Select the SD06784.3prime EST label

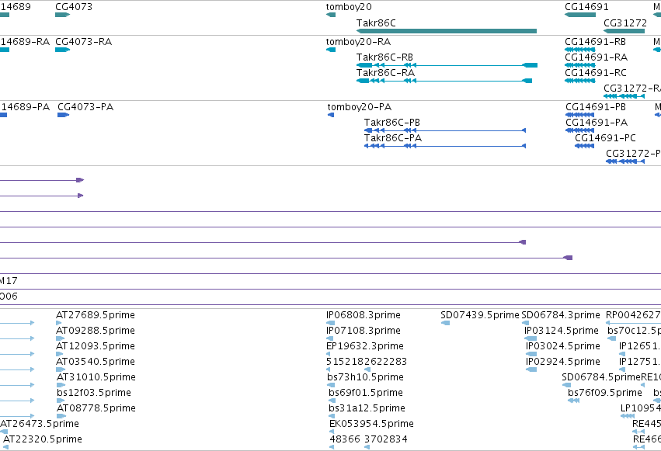point(561,315)
